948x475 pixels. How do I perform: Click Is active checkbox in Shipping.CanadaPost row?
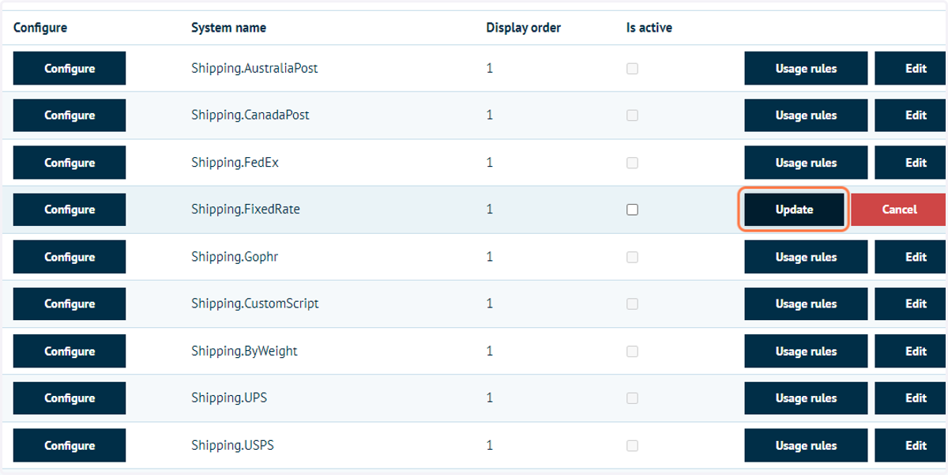[x=632, y=115]
